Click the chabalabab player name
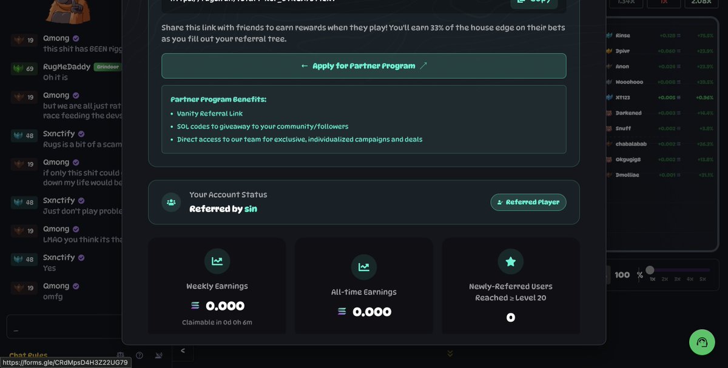 click(630, 144)
